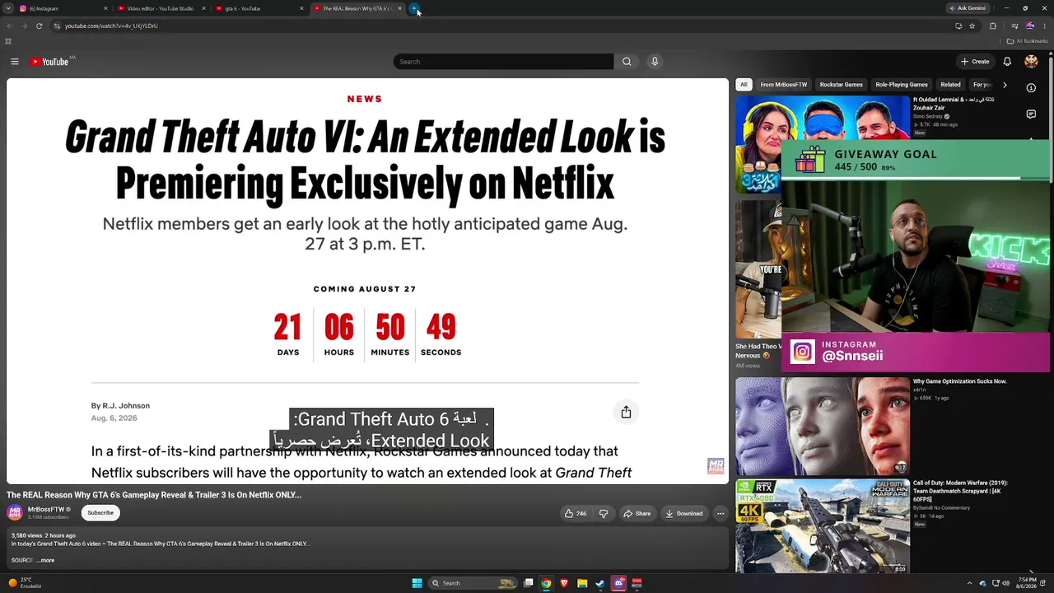This screenshot has width=1054, height=593.
Task: Open Call of Duty Modern Warfare thumbnail
Action: pos(823,526)
